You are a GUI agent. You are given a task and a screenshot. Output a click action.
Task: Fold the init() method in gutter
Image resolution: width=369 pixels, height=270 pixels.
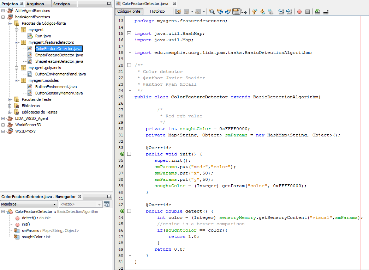click(129, 154)
